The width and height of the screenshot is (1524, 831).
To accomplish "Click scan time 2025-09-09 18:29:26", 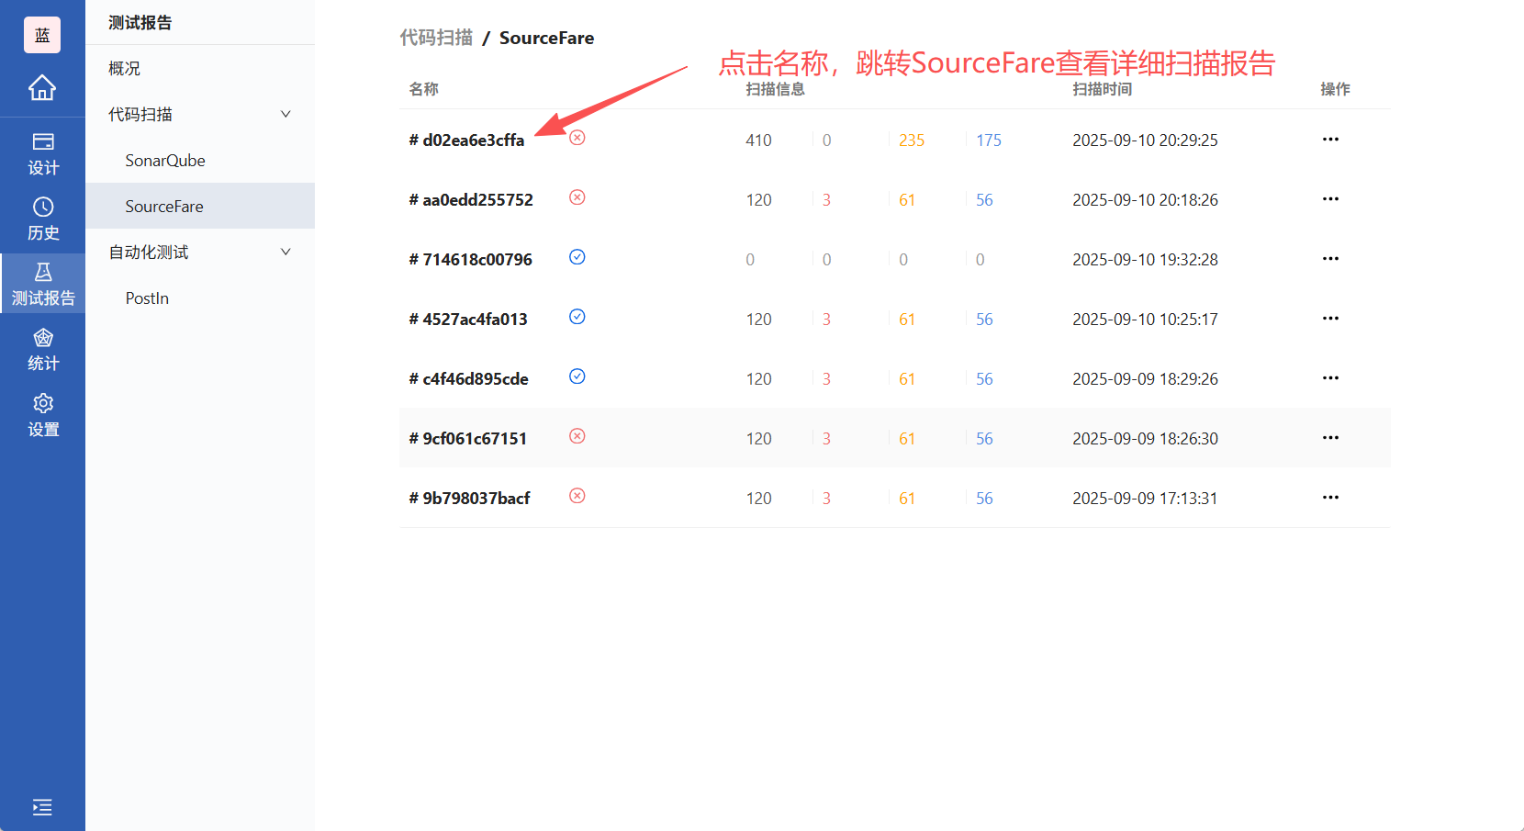I will (x=1145, y=379).
